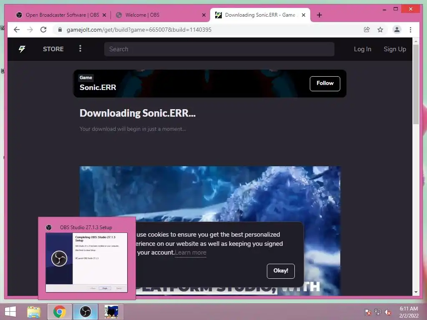427x320 pixels.
Task: Click the network status tray icon
Action: click(x=378, y=312)
